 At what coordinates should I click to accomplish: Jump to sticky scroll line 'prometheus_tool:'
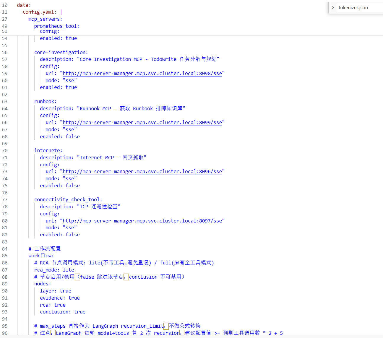coord(57,26)
